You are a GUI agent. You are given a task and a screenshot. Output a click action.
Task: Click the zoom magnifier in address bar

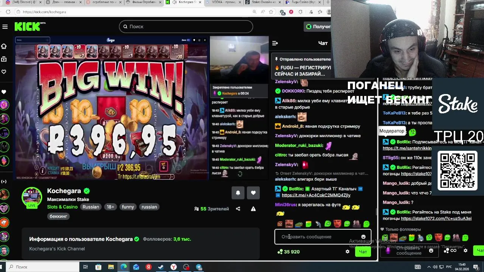pyautogui.click(x=254, y=12)
